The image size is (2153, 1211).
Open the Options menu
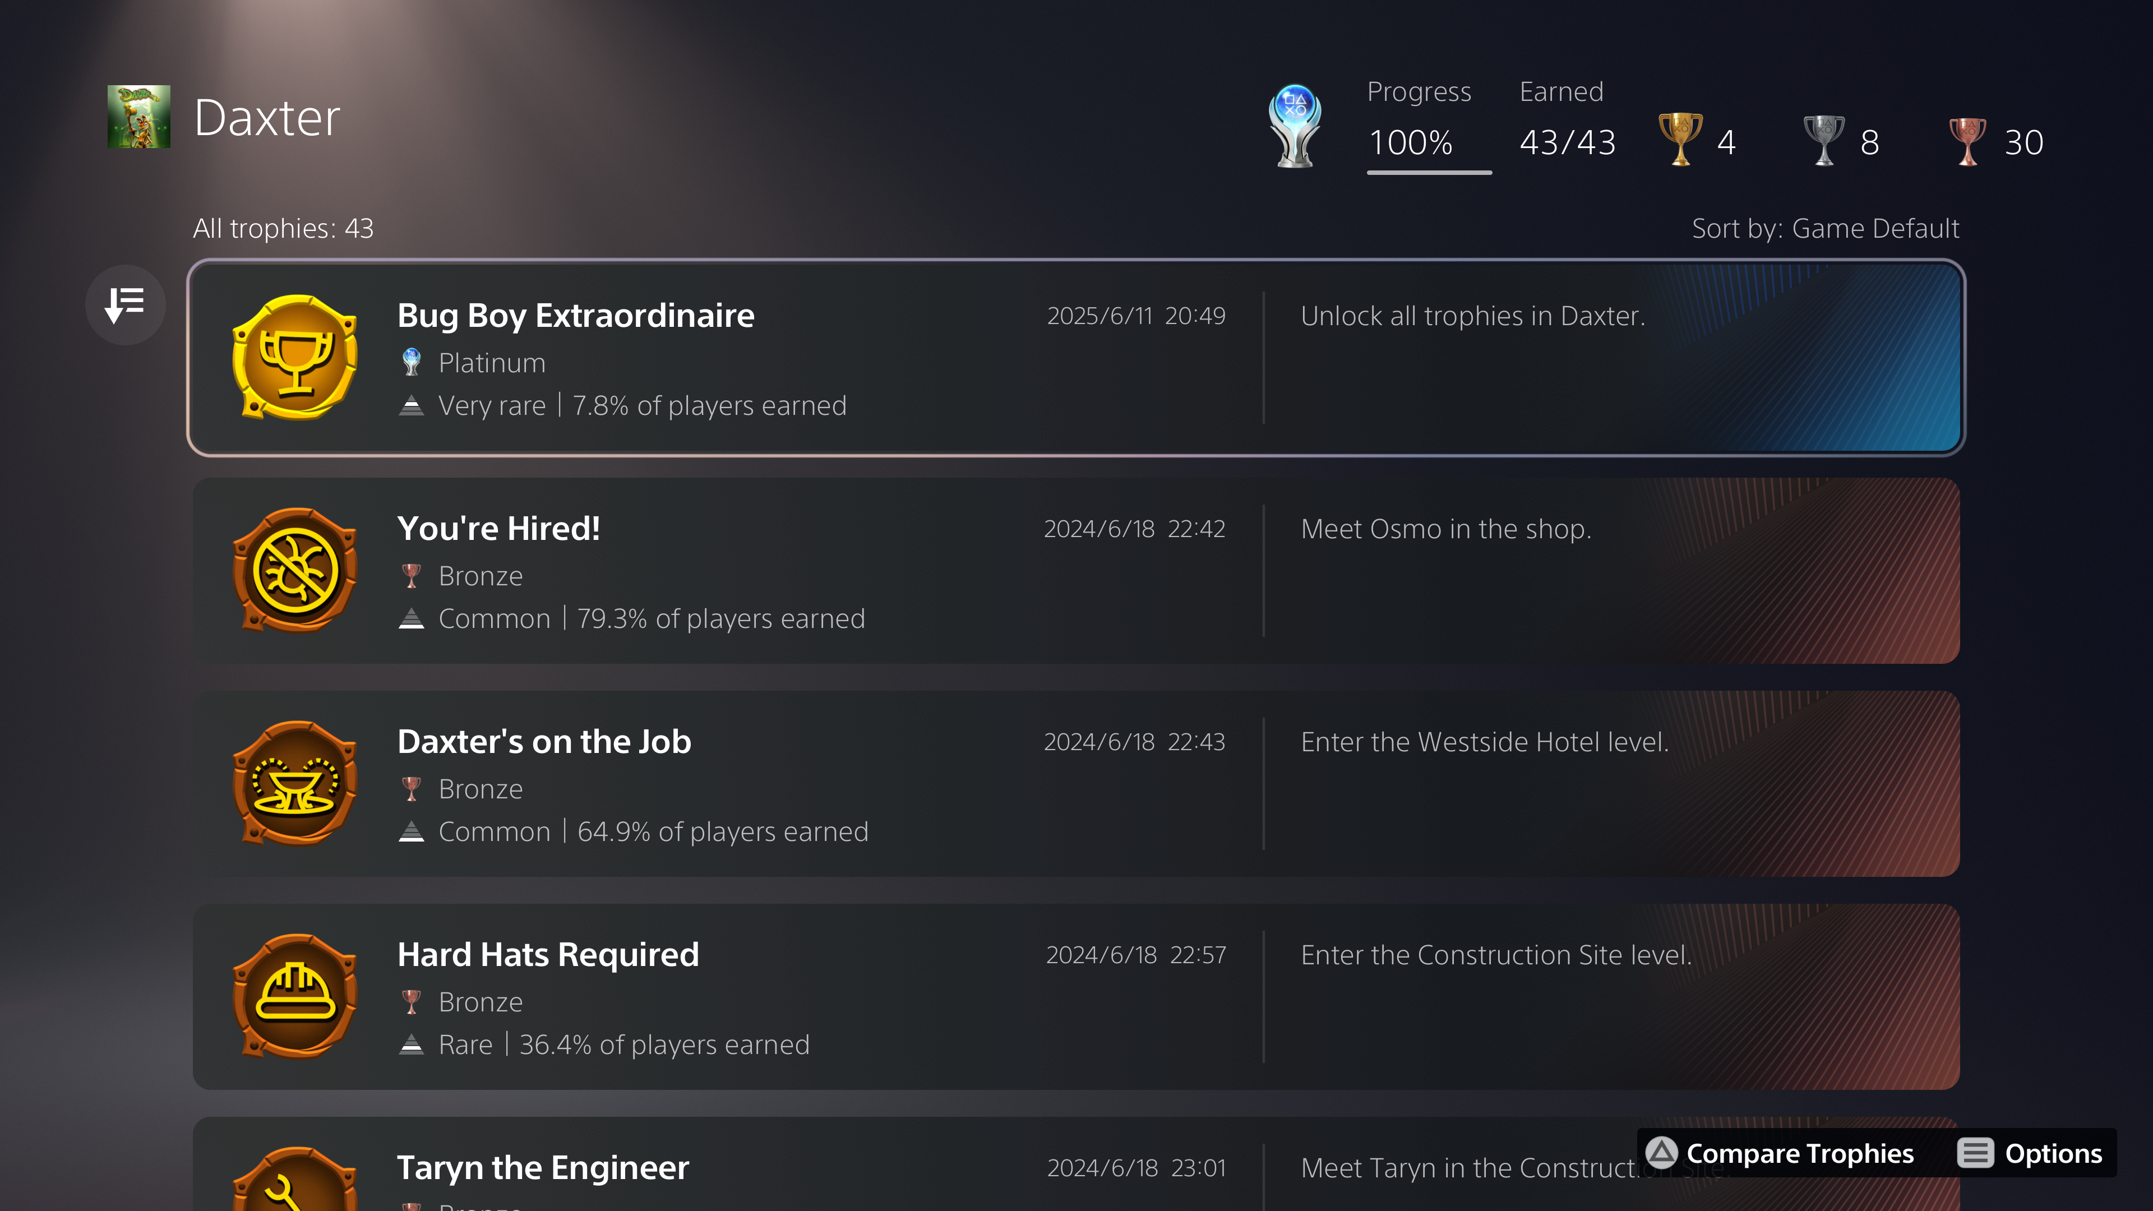[x=2030, y=1153]
